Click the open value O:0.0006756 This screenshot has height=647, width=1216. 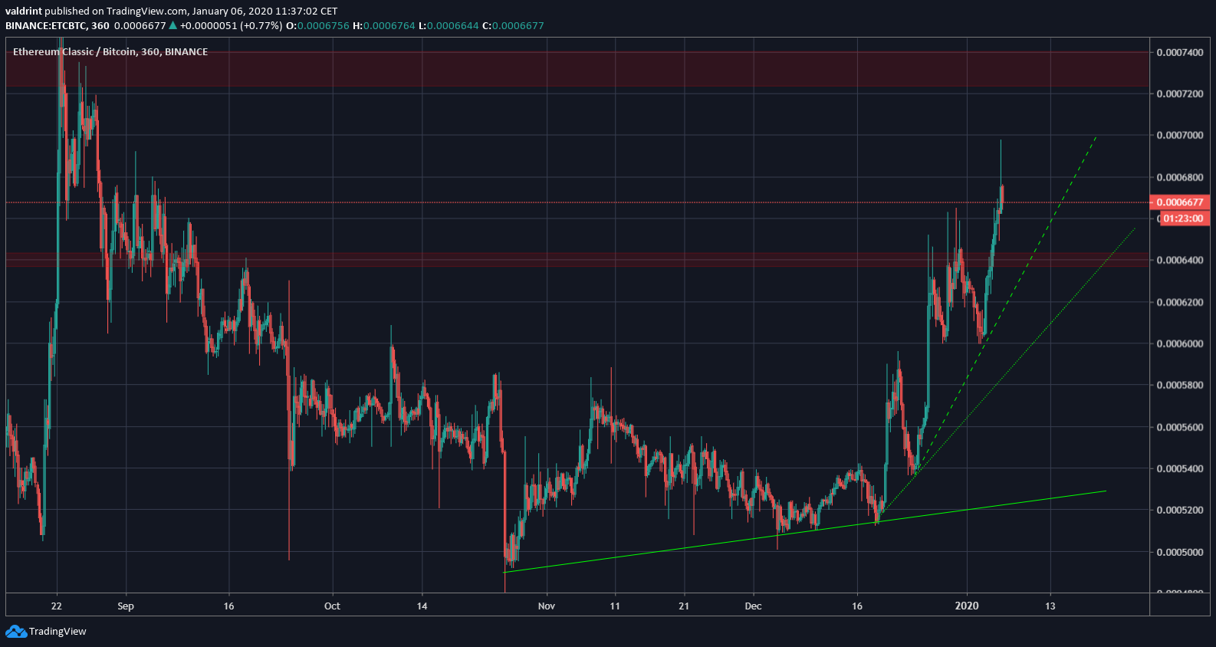point(317,25)
